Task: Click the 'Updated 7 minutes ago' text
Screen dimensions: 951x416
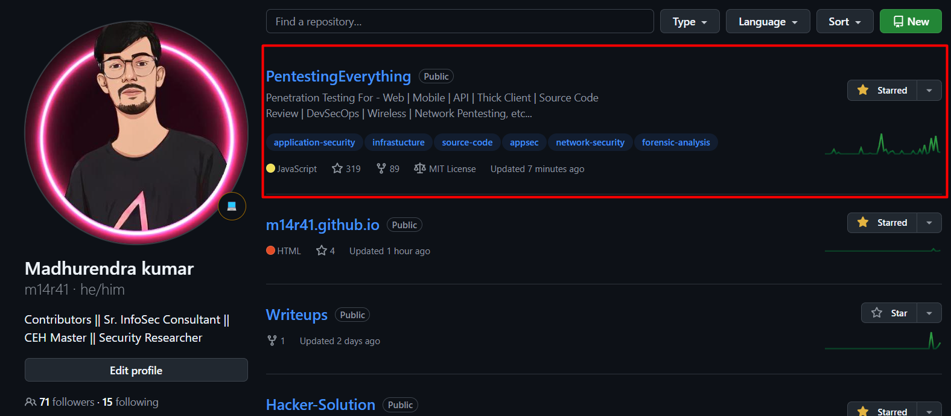Action: tap(537, 169)
